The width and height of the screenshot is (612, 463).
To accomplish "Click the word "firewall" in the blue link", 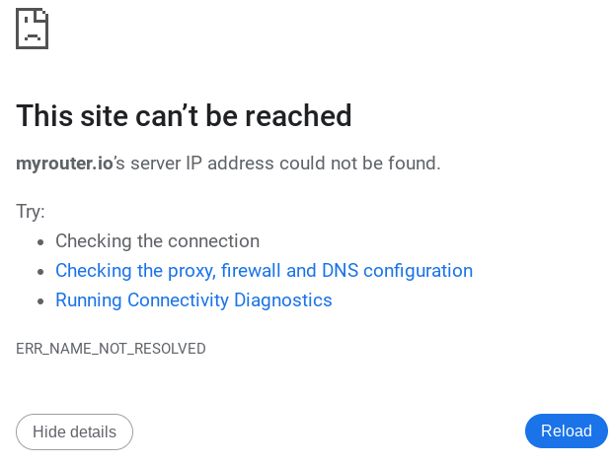I will click(x=252, y=270).
